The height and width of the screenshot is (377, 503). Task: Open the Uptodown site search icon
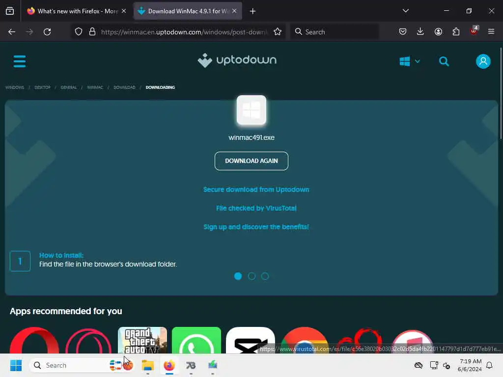(x=444, y=61)
